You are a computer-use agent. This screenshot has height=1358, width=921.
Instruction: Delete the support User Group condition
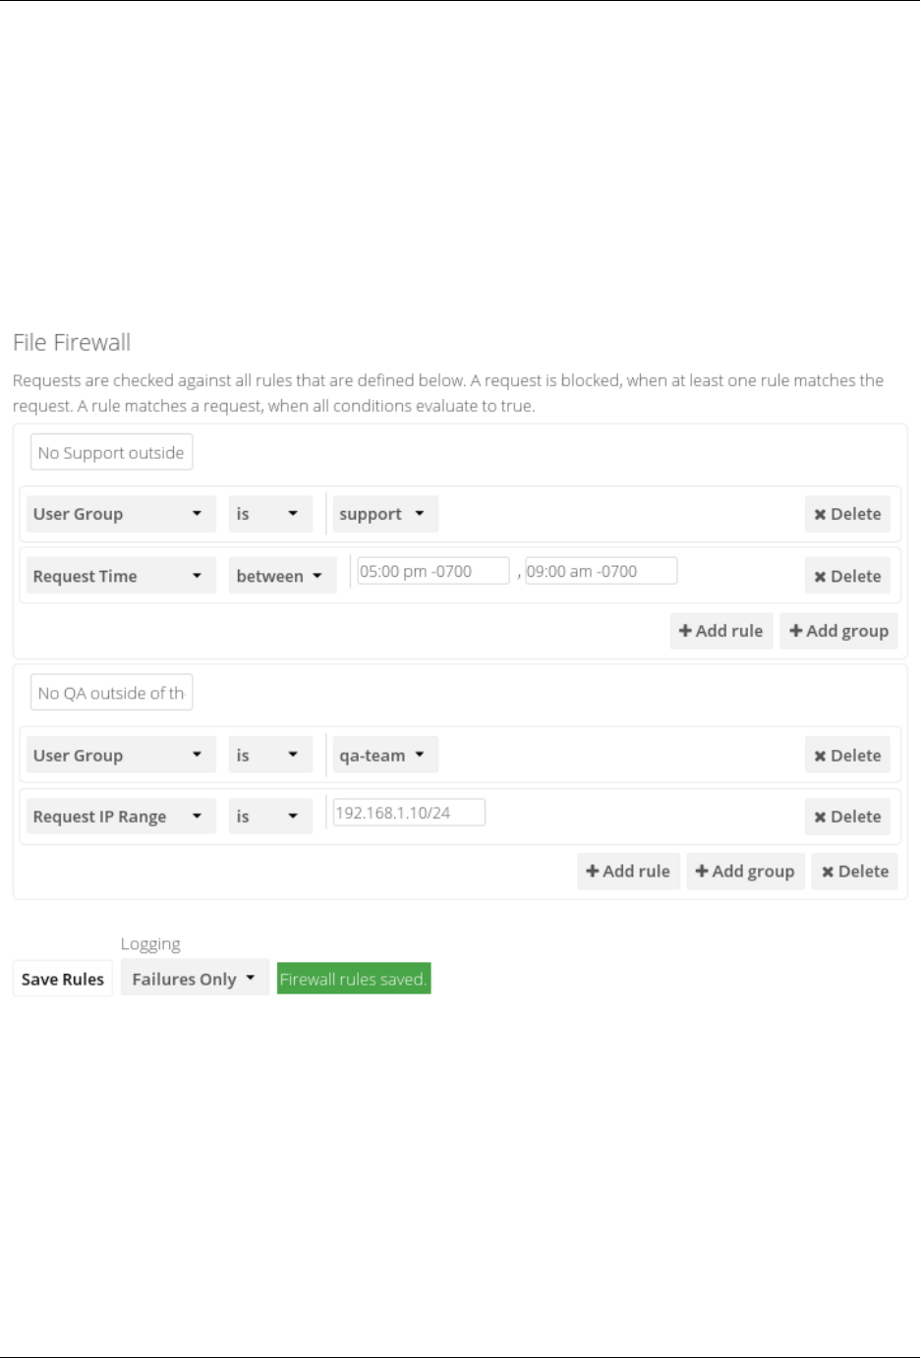pos(847,514)
